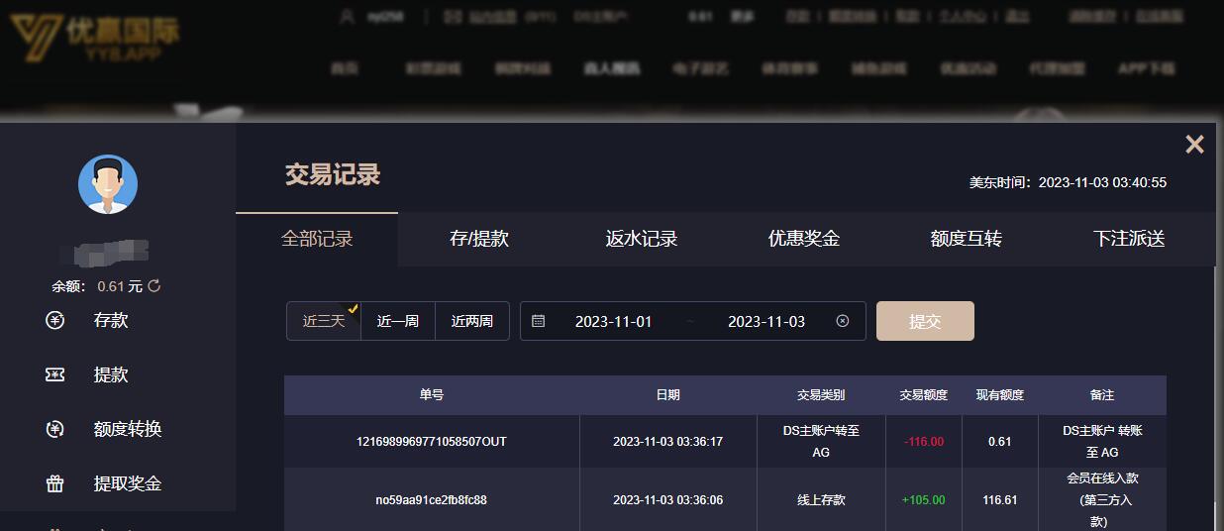Close the 交易记录 dialog with the X

pos(1194,145)
